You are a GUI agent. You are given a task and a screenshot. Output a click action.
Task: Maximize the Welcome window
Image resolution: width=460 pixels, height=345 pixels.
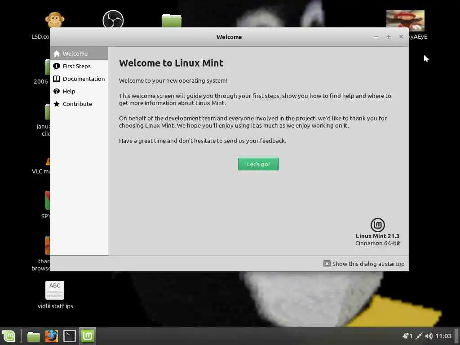tap(389, 37)
